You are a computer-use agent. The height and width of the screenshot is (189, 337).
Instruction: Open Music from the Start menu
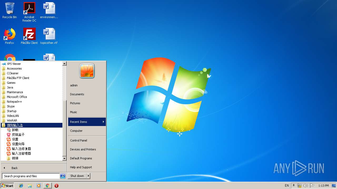[x=87, y=112]
